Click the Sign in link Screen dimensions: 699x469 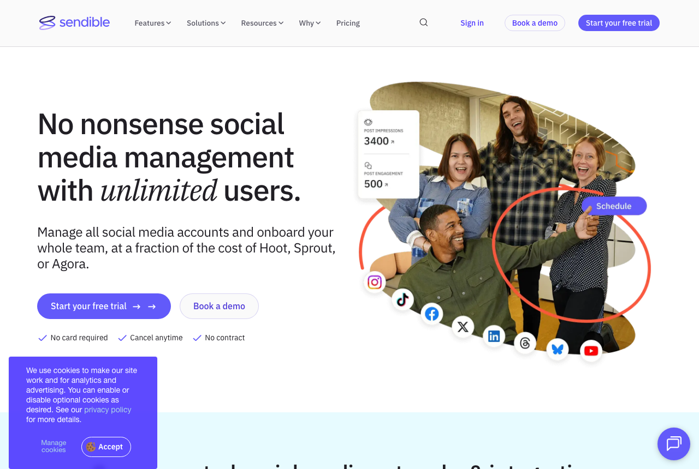tap(472, 23)
